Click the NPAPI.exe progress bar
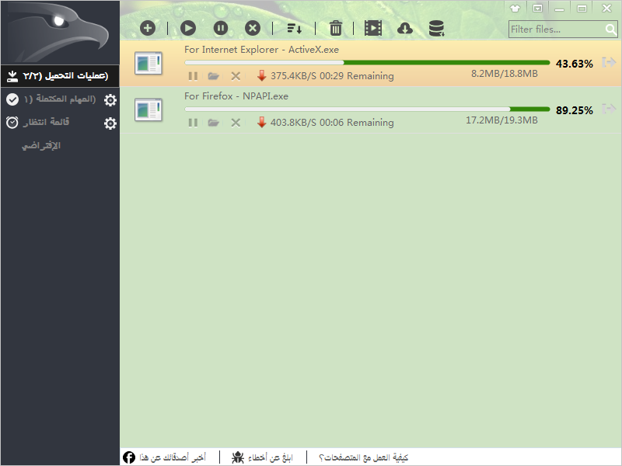The height and width of the screenshot is (466, 622). tap(367, 109)
